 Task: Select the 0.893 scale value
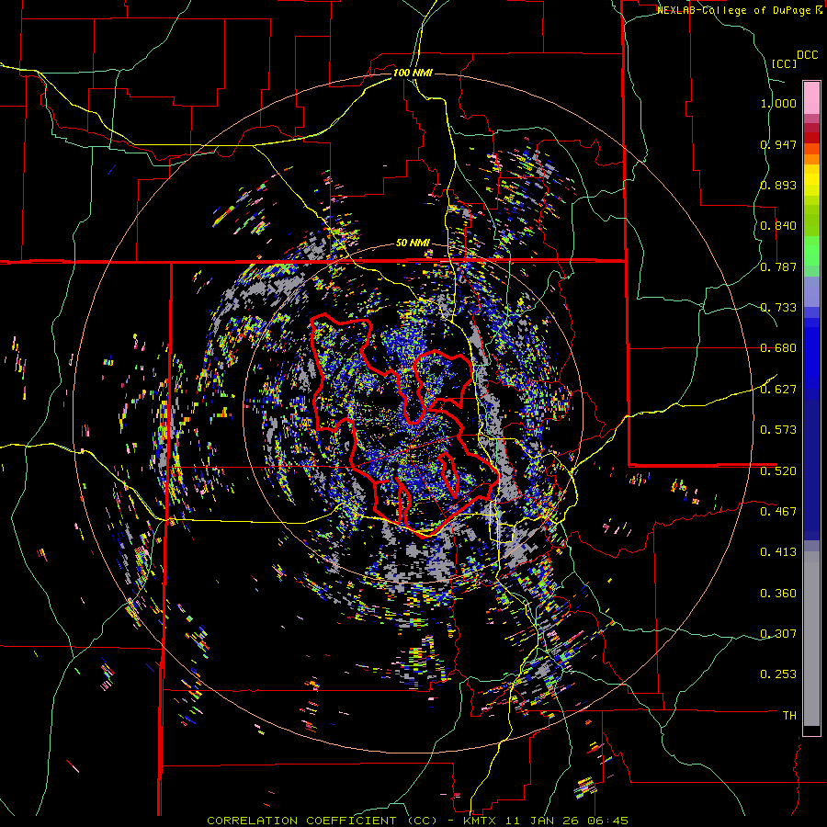[778, 185]
